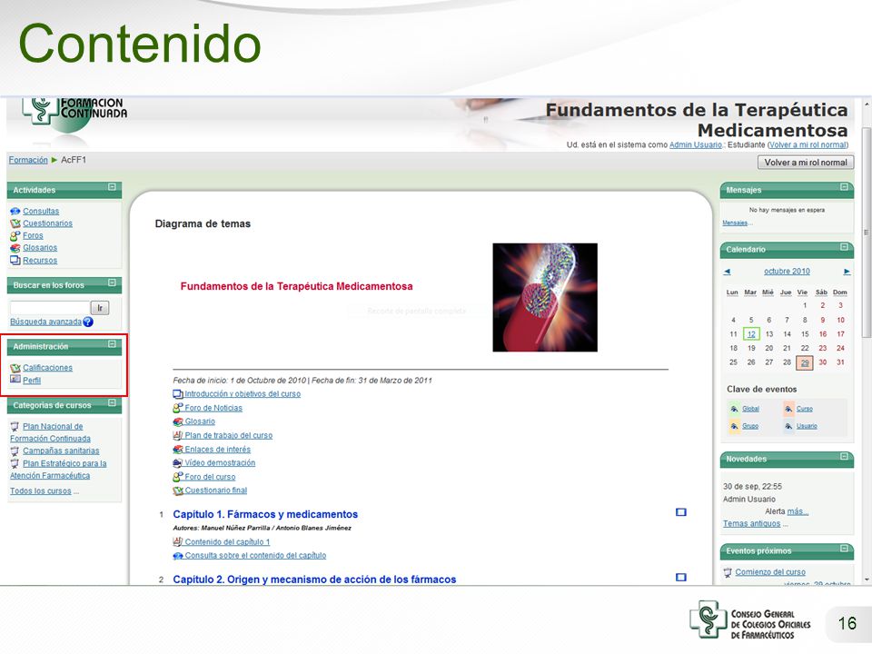Click the Foros icon in Actividades
The width and height of the screenshot is (872, 654).
pos(15,236)
